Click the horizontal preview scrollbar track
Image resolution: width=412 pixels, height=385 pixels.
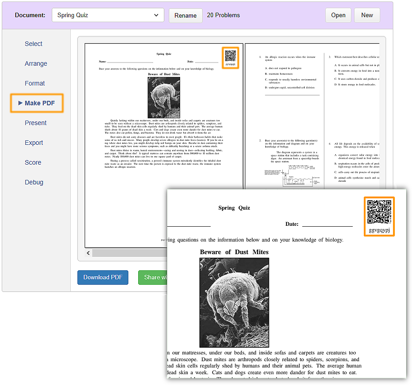tap(130, 253)
